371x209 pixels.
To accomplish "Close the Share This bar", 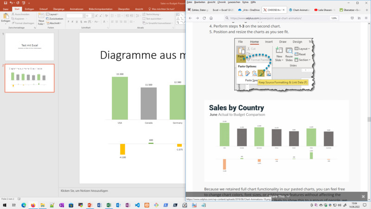I will 363,196.
